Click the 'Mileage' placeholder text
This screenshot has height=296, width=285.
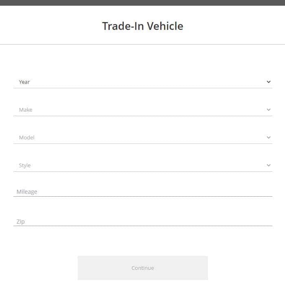(27, 192)
